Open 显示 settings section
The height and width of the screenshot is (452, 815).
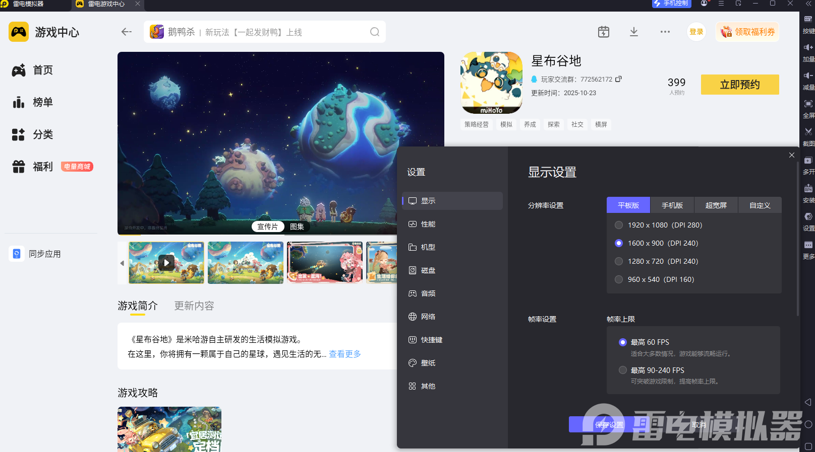point(452,201)
